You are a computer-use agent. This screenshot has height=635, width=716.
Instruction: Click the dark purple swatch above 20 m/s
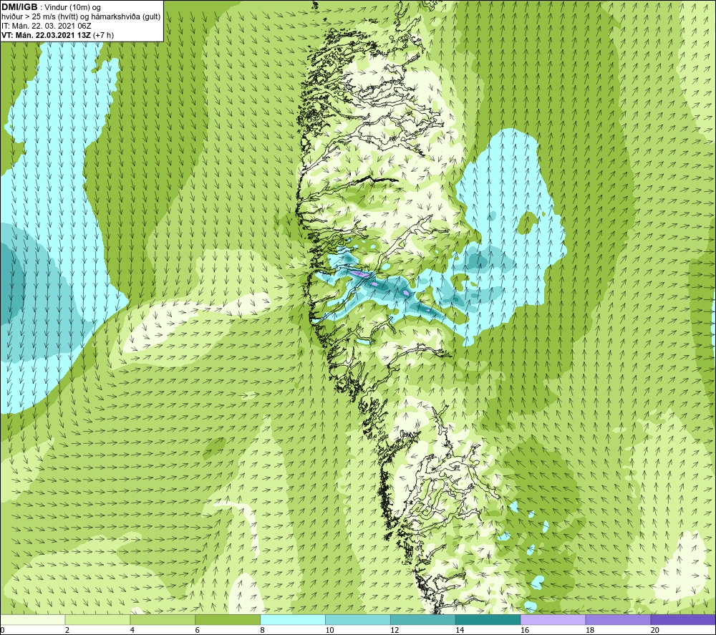(683, 619)
